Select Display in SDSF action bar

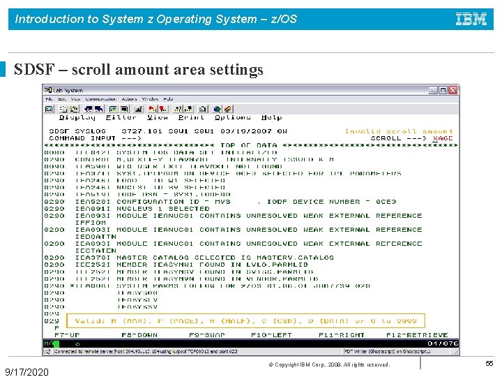[77, 118]
